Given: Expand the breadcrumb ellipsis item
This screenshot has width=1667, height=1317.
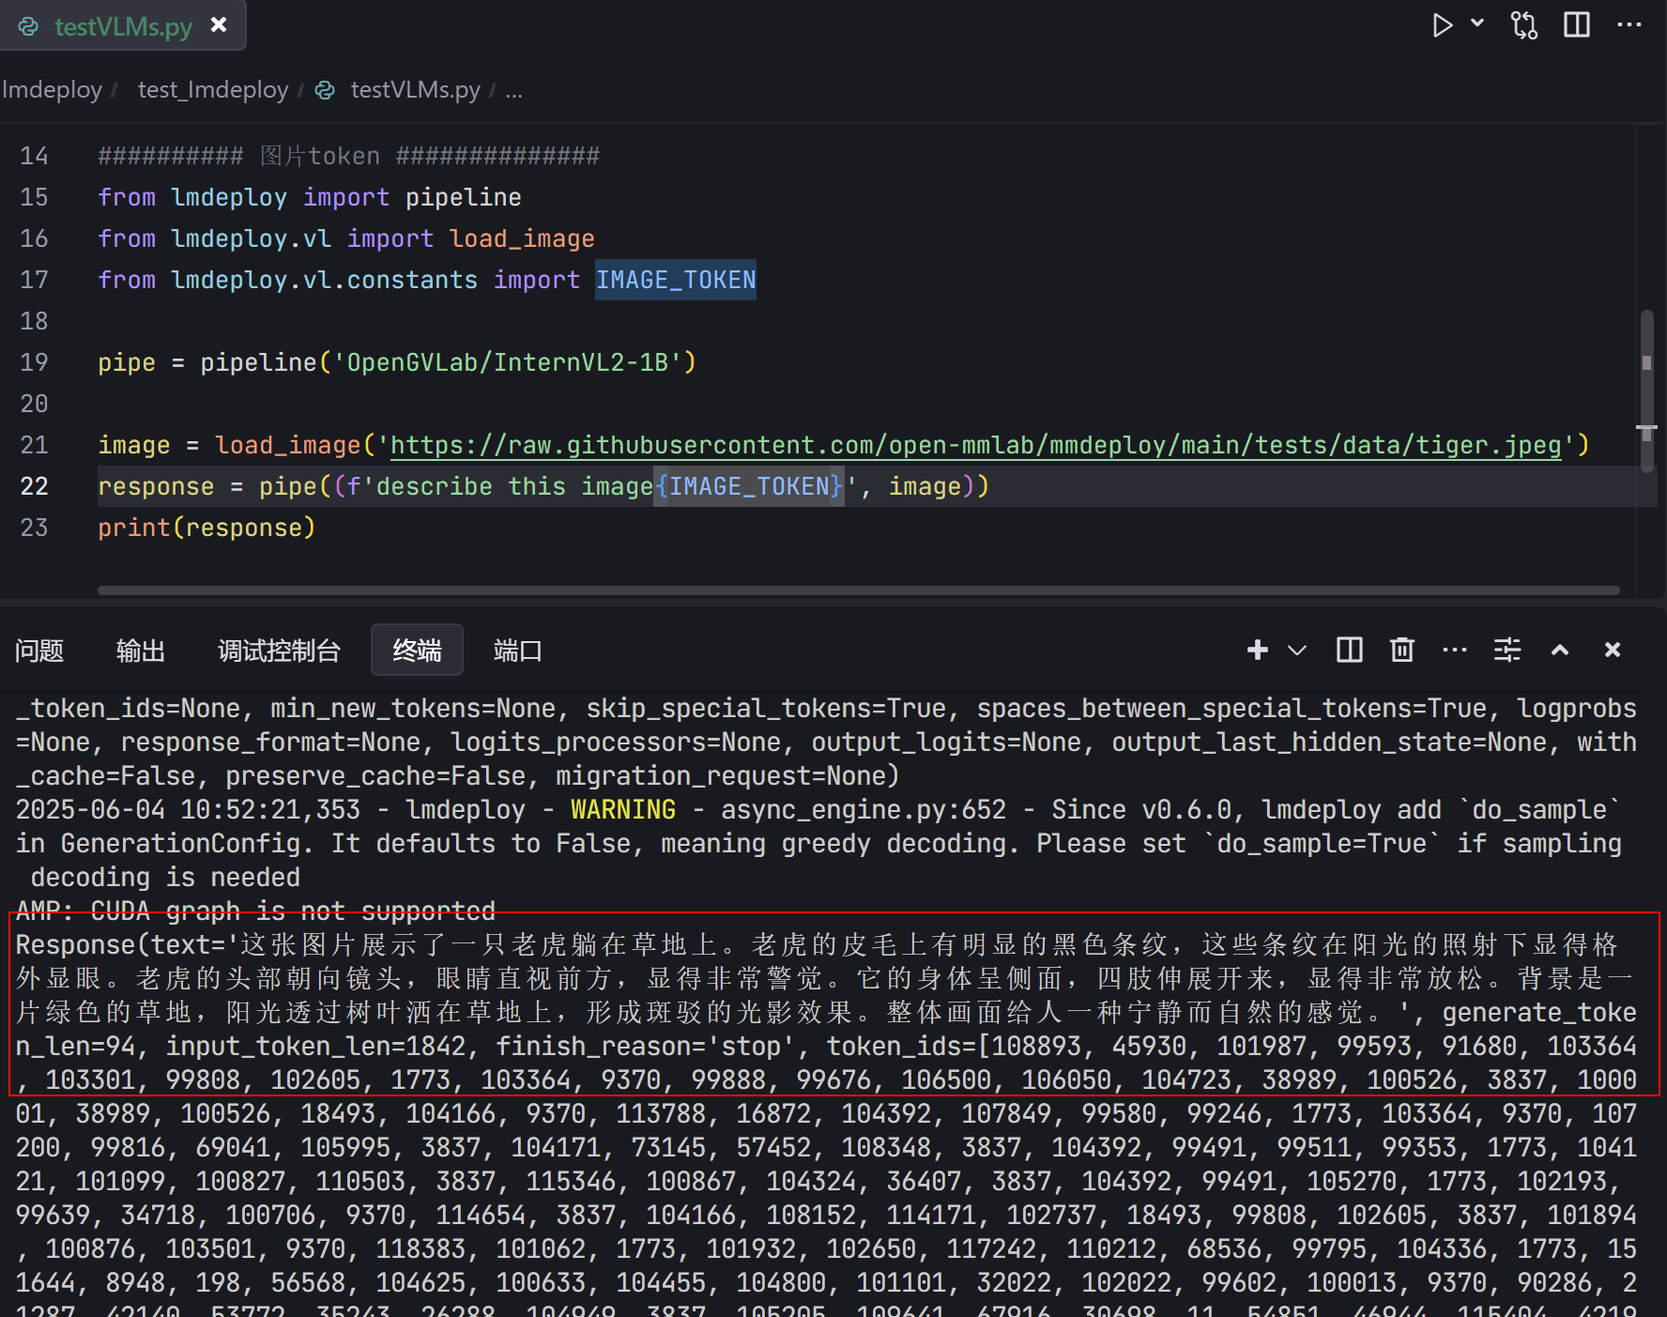Looking at the screenshot, I should coord(514,89).
